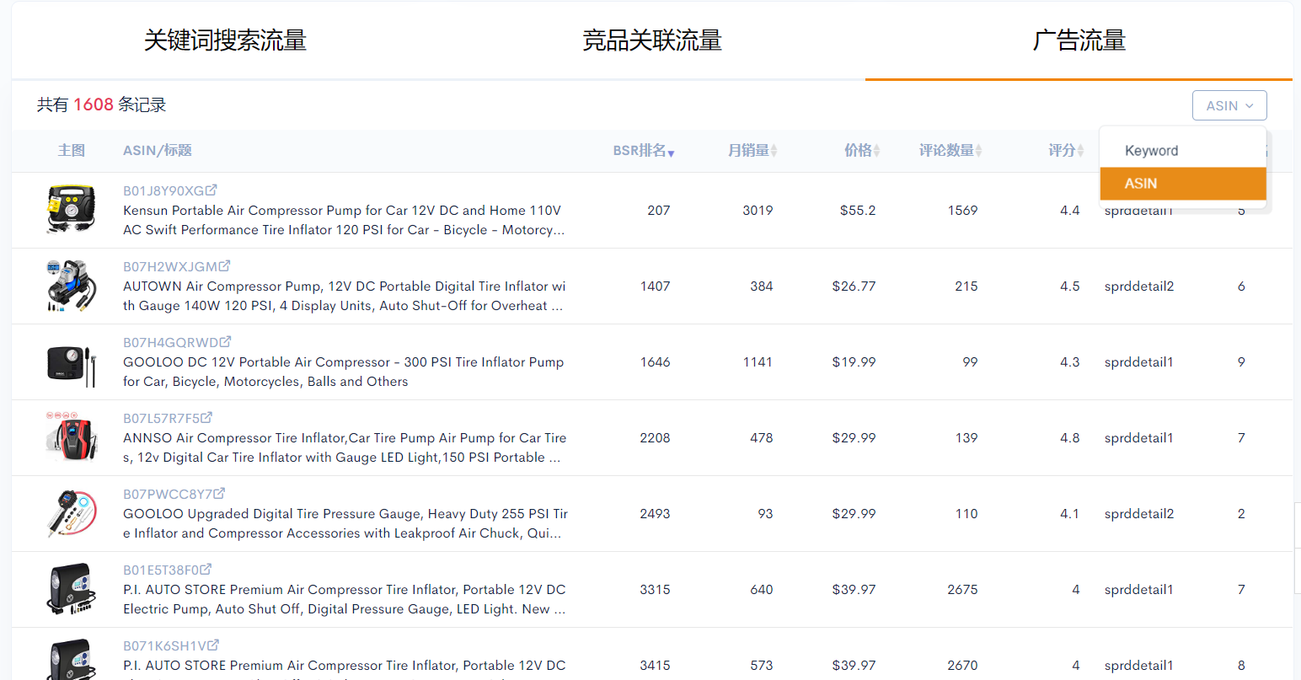Click GOOLOO Upgraded Digital Tire Pressure title
This screenshot has height=680, width=1301.
tap(345, 523)
